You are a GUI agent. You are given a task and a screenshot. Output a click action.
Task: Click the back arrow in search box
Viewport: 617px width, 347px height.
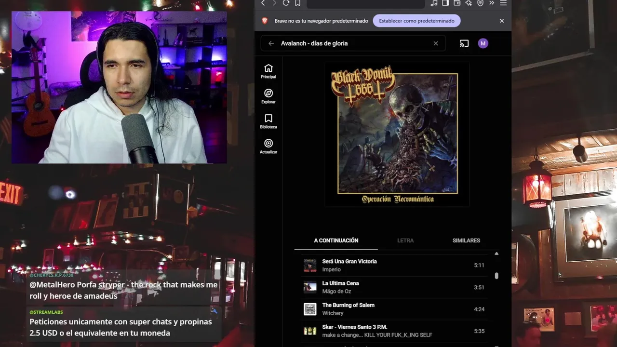(271, 43)
